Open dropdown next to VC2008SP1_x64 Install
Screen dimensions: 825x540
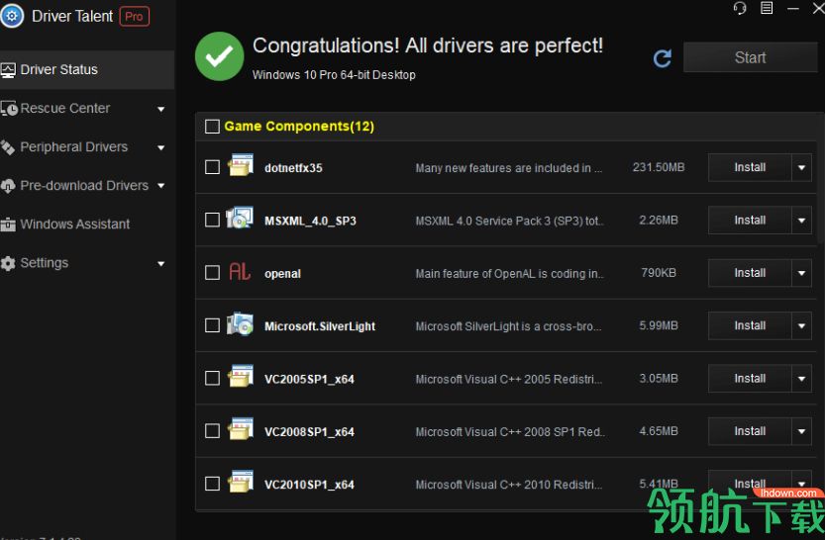(801, 431)
